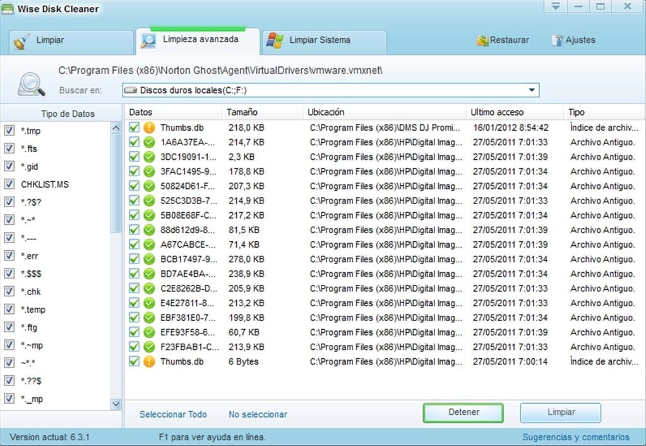The image size is (646, 446).
Task: Click the green status icon of 1A6A37EA row
Action: pos(149,142)
